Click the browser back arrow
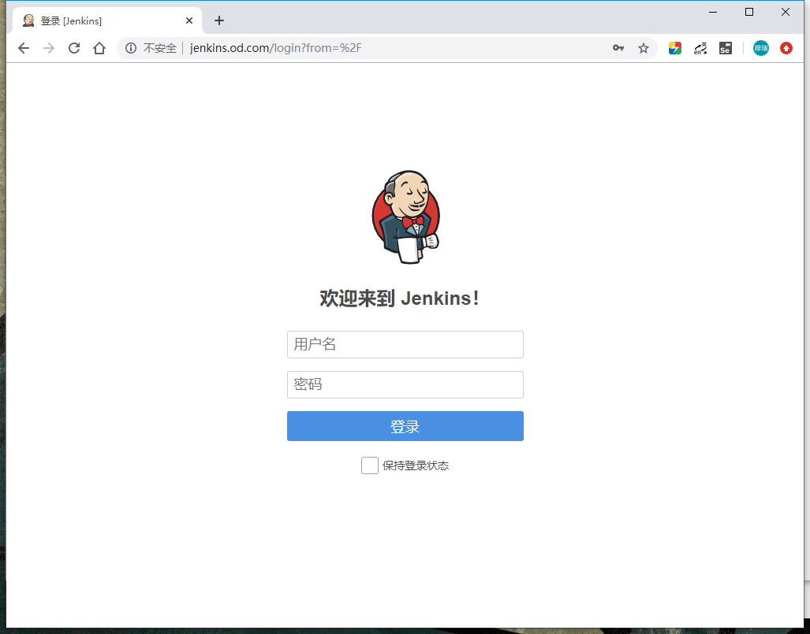 pyautogui.click(x=23, y=48)
